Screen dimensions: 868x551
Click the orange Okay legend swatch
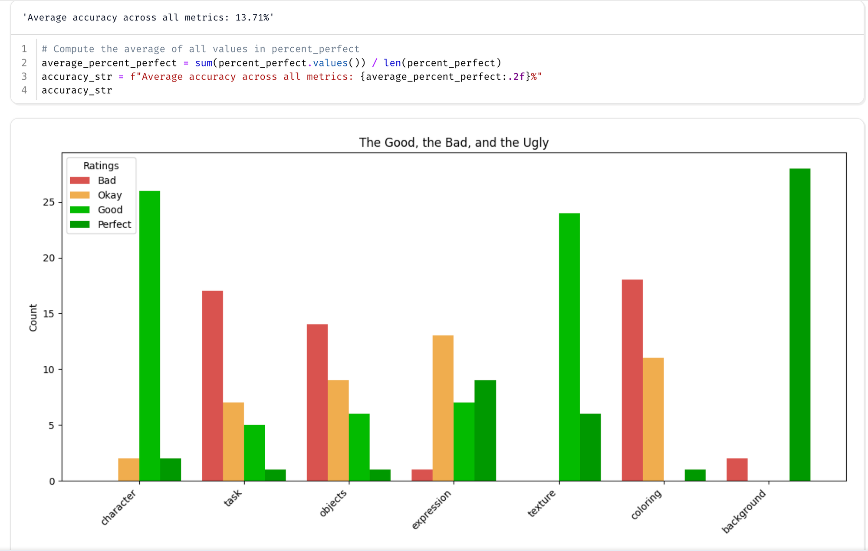coord(80,195)
